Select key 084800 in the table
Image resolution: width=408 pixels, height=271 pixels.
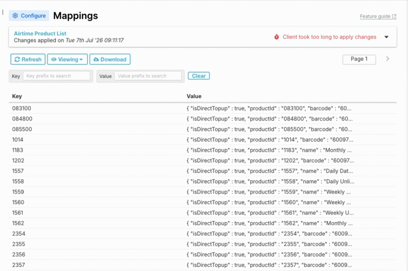[x=22, y=119]
